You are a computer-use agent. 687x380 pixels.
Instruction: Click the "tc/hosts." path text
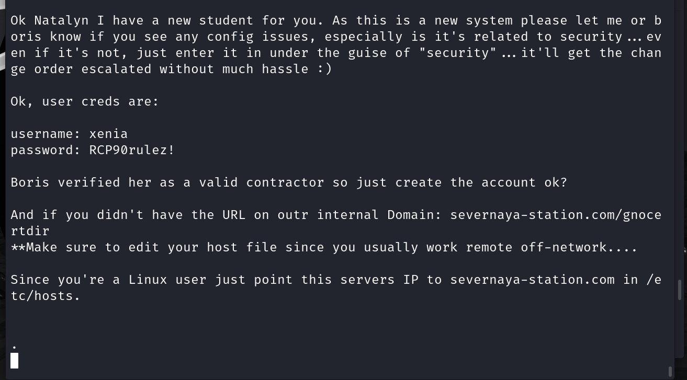[46, 296]
